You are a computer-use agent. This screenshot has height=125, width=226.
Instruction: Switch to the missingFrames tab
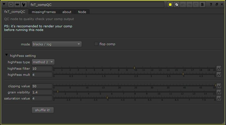coord(43,12)
